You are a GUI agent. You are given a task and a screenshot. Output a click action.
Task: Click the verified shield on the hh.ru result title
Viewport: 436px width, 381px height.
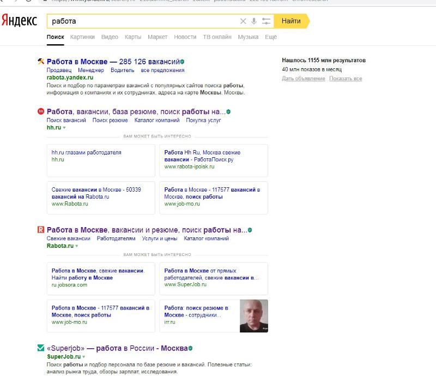tap(228, 112)
